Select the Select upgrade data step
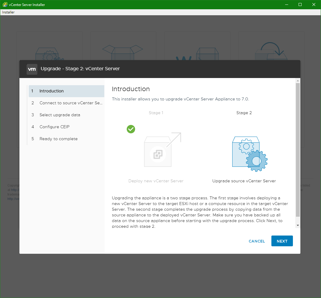The image size is (321, 298). coord(66,115)
